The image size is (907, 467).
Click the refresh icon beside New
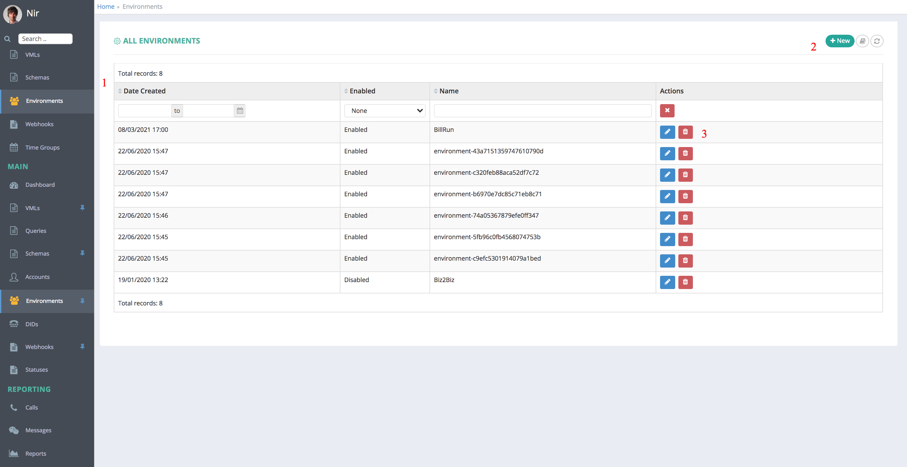(x=877, y=41)
